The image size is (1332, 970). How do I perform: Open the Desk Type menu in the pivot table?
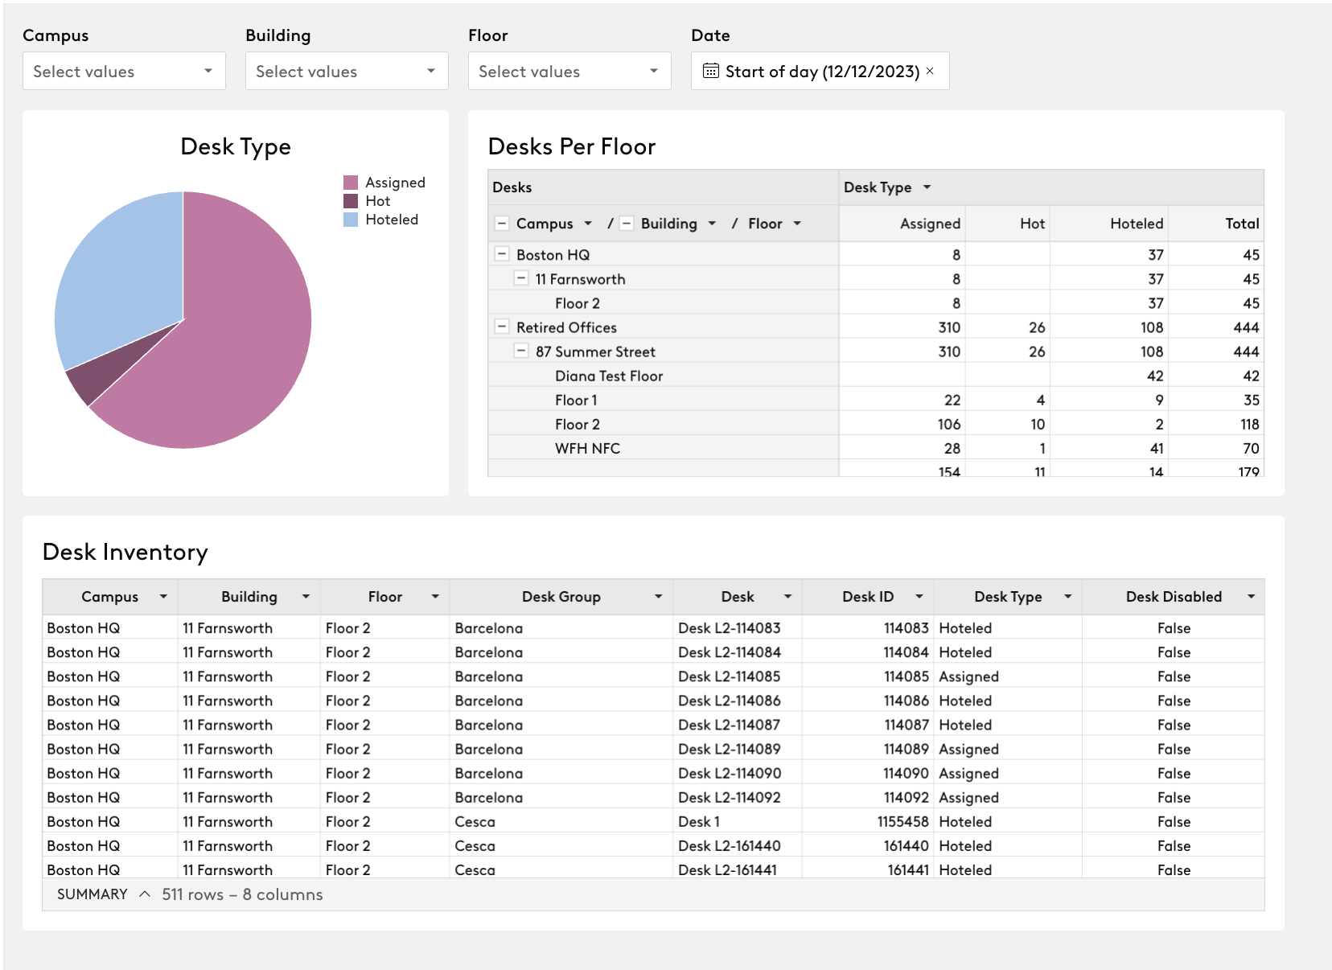coord(927,187)
